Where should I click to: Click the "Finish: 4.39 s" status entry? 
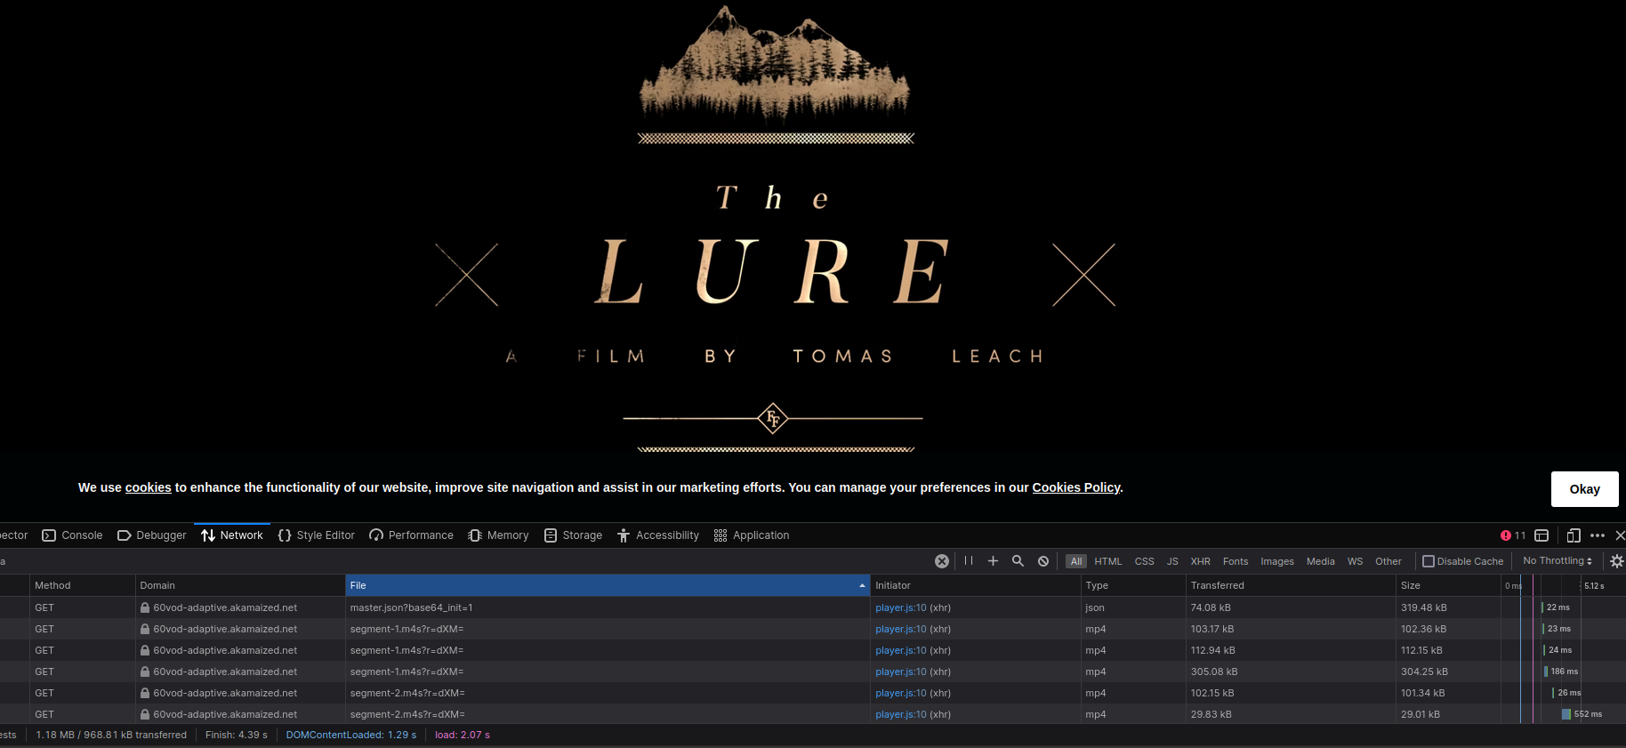coord(237,735)
